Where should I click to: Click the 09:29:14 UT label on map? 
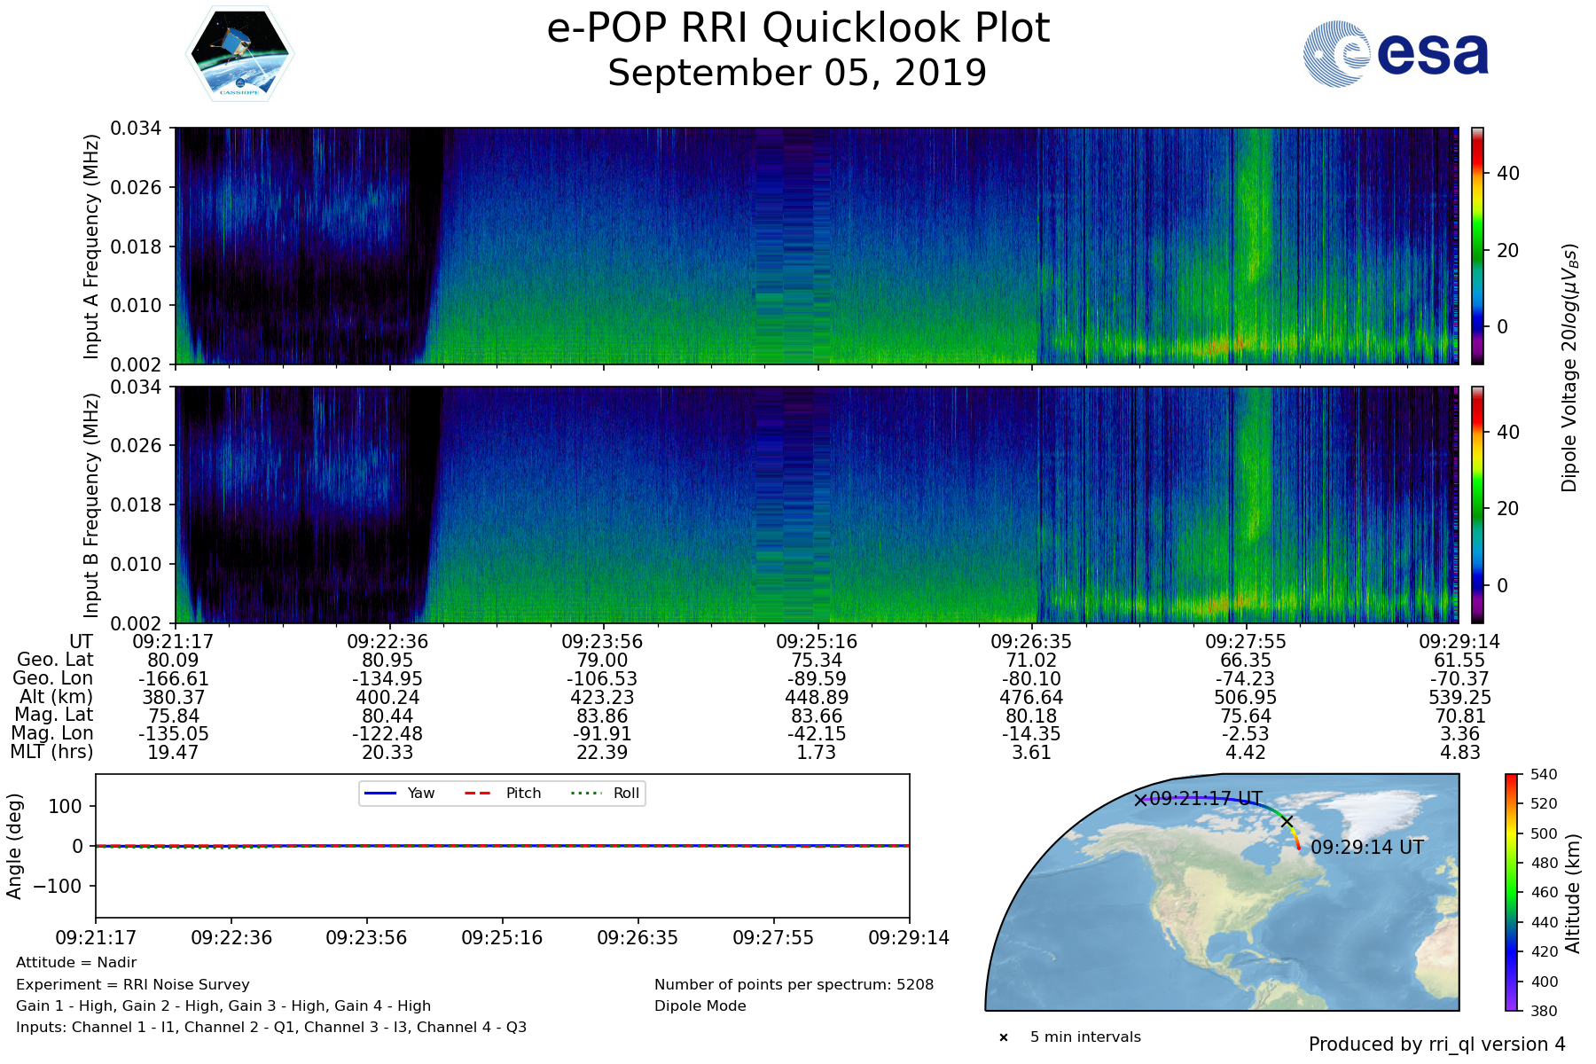1366,848
